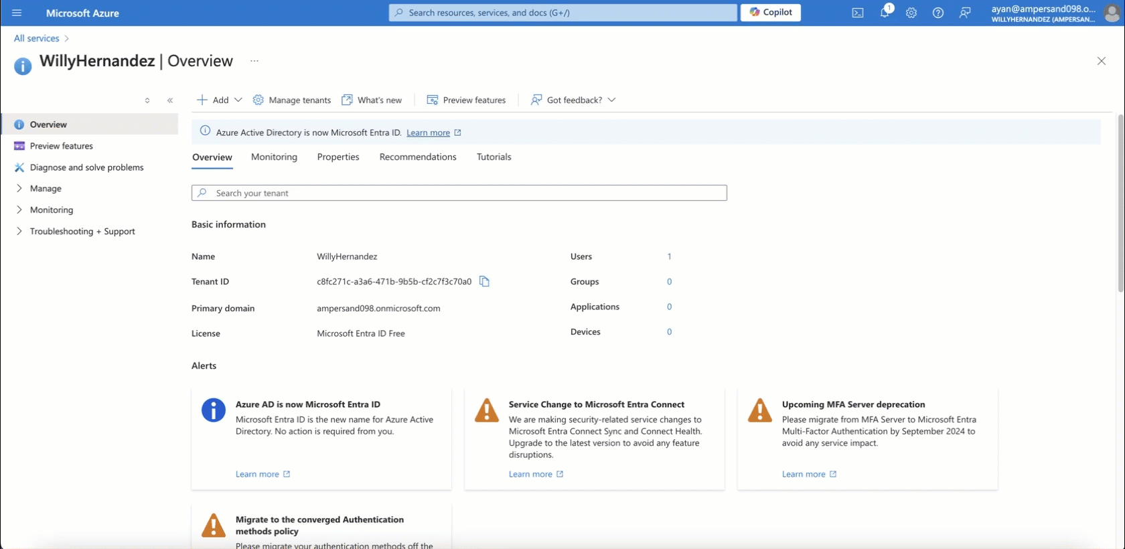The image size is (1125, 549).
Task: Click the Add plus icon
Action: click(202, 100)
